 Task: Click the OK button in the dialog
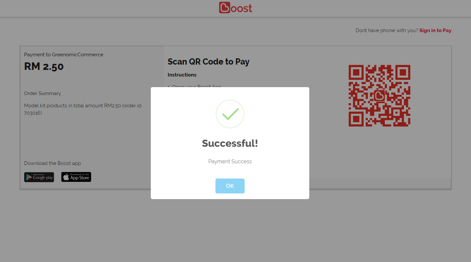click(230, 186)
